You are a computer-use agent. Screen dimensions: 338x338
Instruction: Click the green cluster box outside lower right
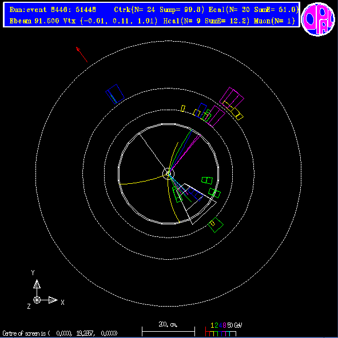pyautogui.click(x=216, y=225)
